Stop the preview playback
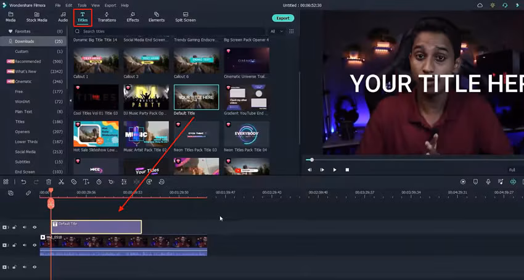The width and height of the screenshot is (524, 280). (347, 170)
